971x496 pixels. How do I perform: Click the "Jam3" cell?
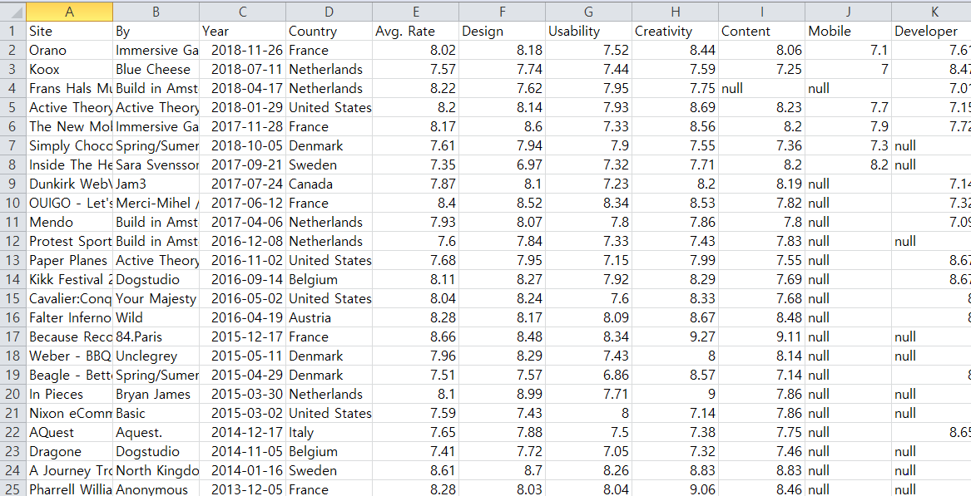click(156, 184)
